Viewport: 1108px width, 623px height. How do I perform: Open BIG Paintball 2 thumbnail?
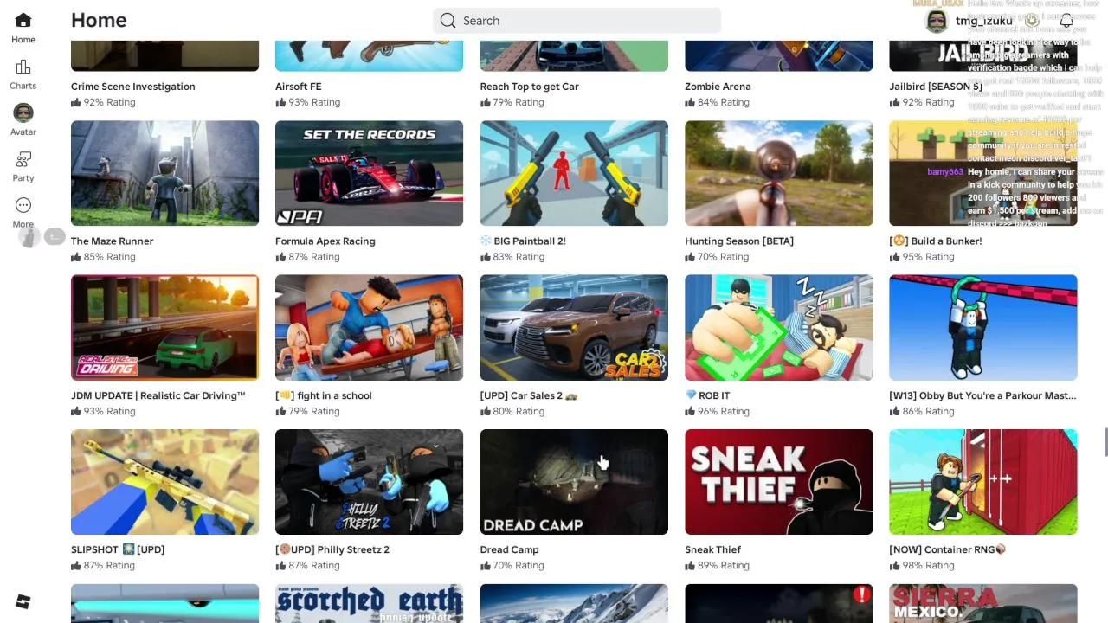[574, 173]
